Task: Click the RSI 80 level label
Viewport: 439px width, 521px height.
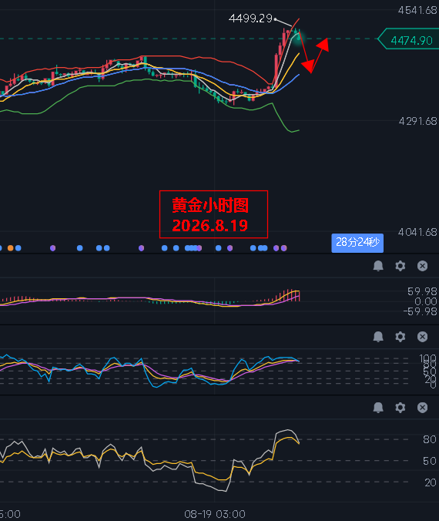Action: [x=430, y=439]
